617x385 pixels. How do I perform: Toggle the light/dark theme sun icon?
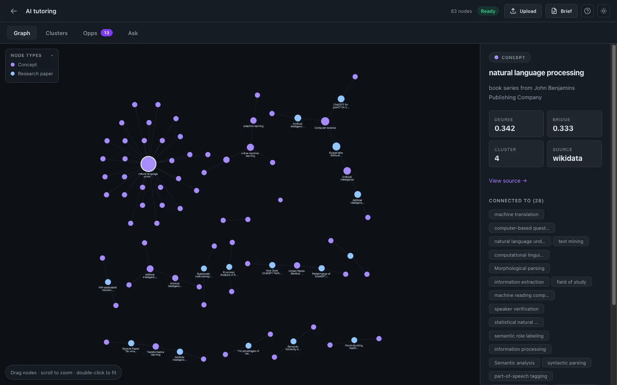pos(604,11)
